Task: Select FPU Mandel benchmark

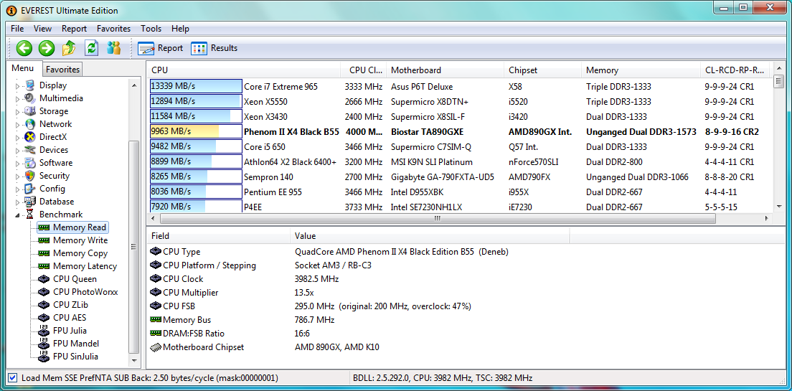Action: click(x=75, y=344)
